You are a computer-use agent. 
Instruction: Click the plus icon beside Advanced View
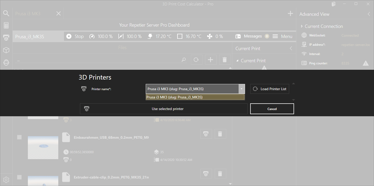coord(290,13)
